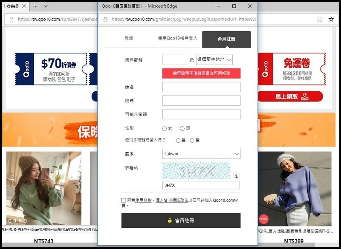Click the JH7X captcha image
Viewport: 341px width, 249px height.
[197, 171]
